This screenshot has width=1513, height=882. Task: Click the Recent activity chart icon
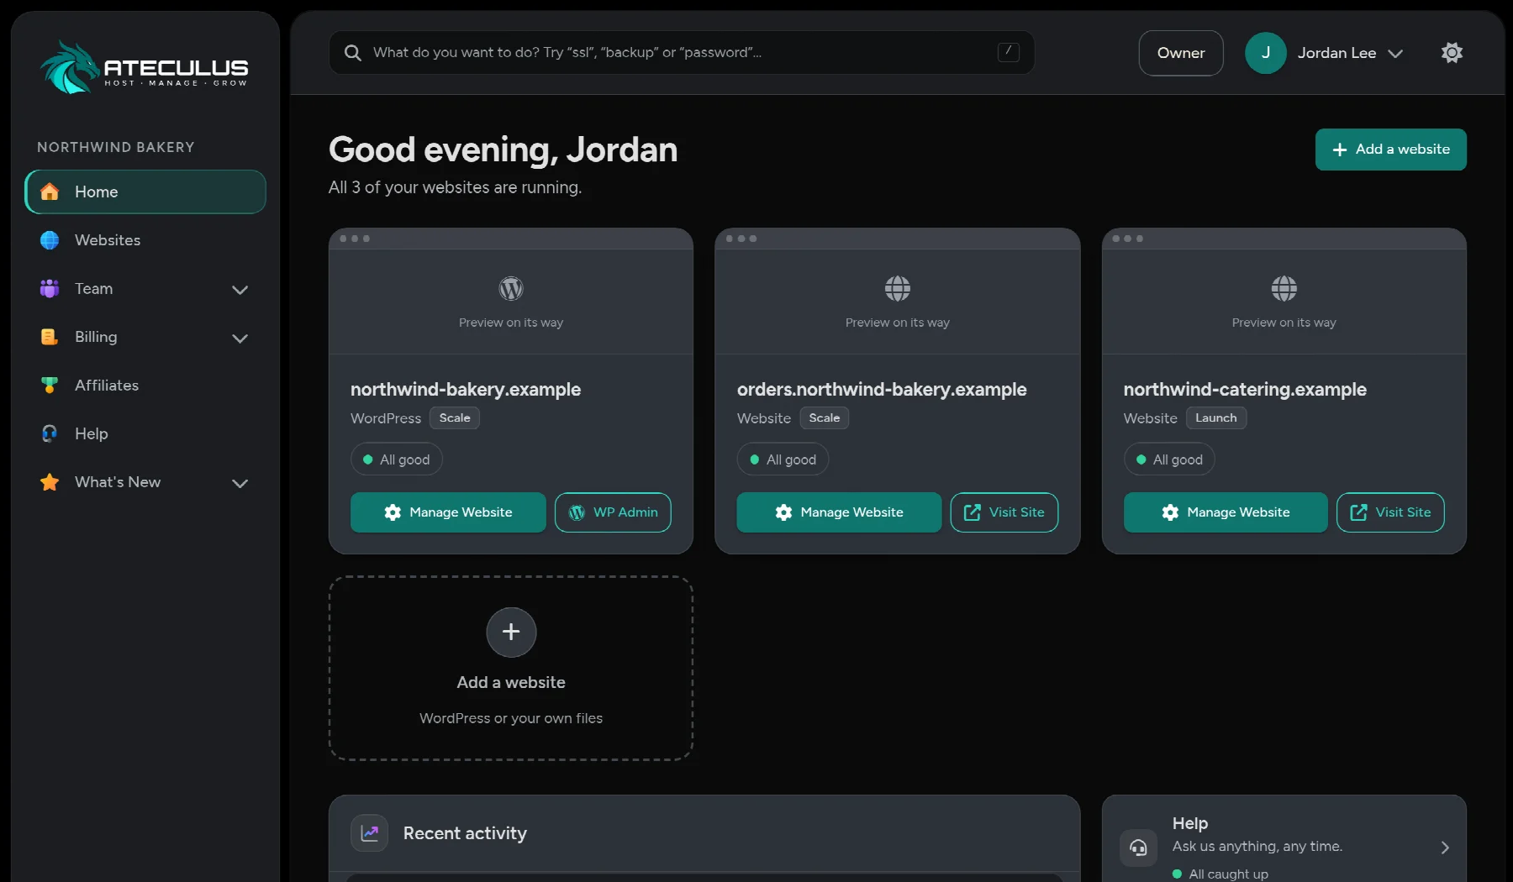click(x=369, y=833)
